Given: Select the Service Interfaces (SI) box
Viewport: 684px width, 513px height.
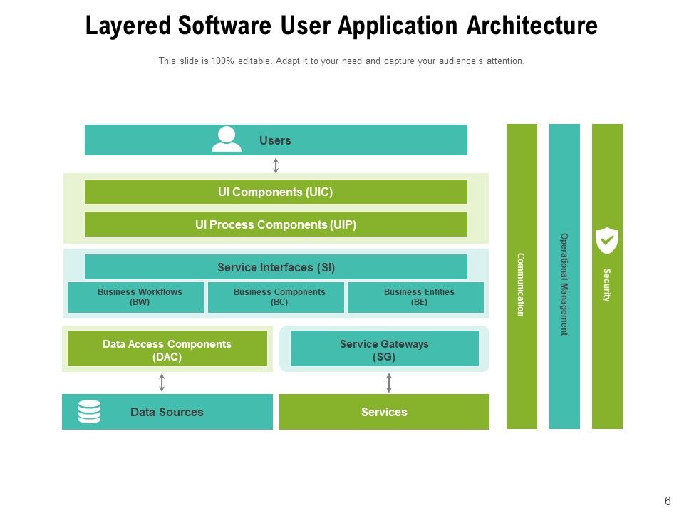Looking at the screenshot, I should (276, 267).
